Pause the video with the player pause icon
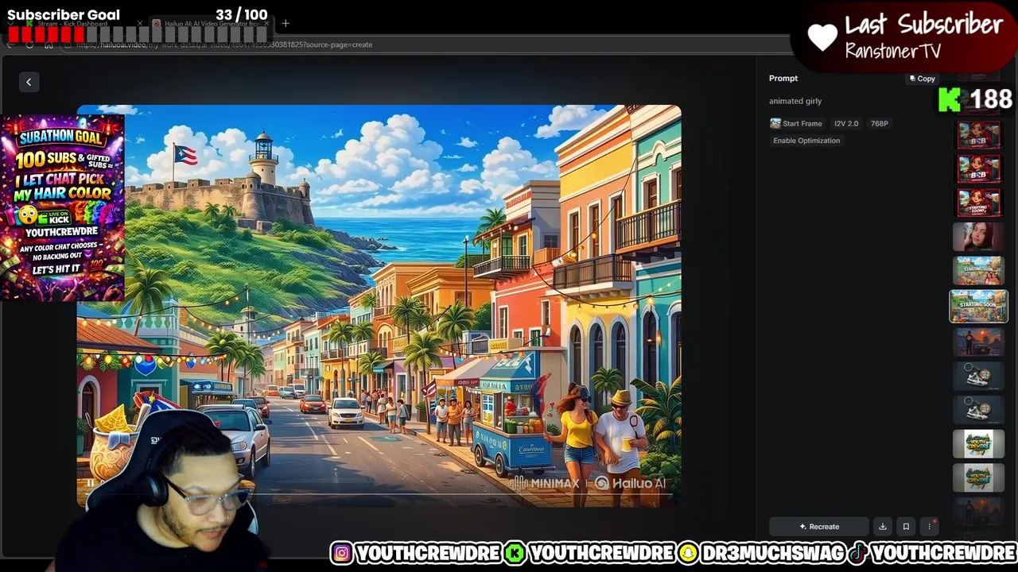The image size is (1018, 572). pyautogui.click(x=91, y=482)
